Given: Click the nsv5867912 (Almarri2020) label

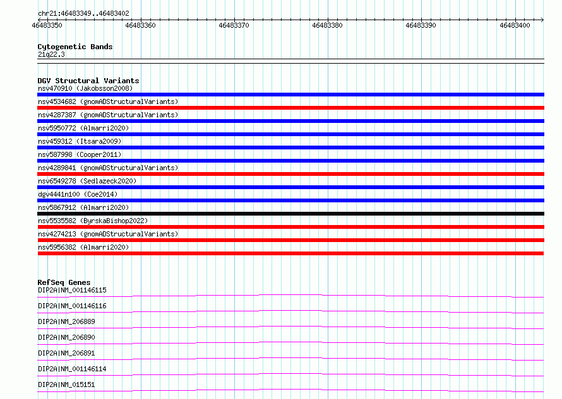Looking at the screenshot, I should tap(83, 207).
